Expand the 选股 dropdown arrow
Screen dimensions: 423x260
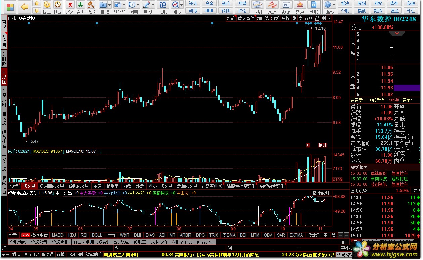pos(182,5)
